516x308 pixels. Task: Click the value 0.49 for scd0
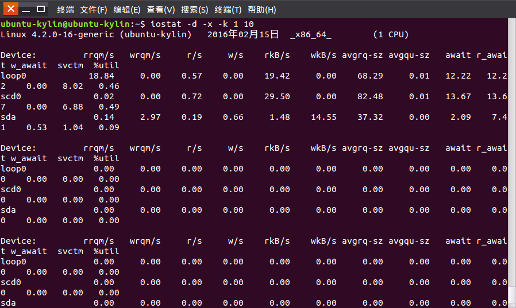pyautogui.click(x=109, y=107)
